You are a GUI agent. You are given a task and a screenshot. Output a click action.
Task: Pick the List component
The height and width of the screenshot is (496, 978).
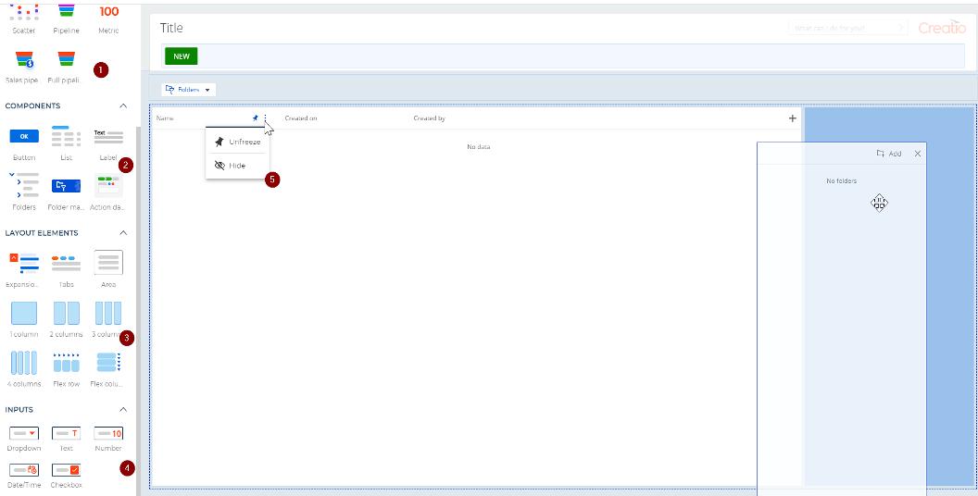(66, 144)
